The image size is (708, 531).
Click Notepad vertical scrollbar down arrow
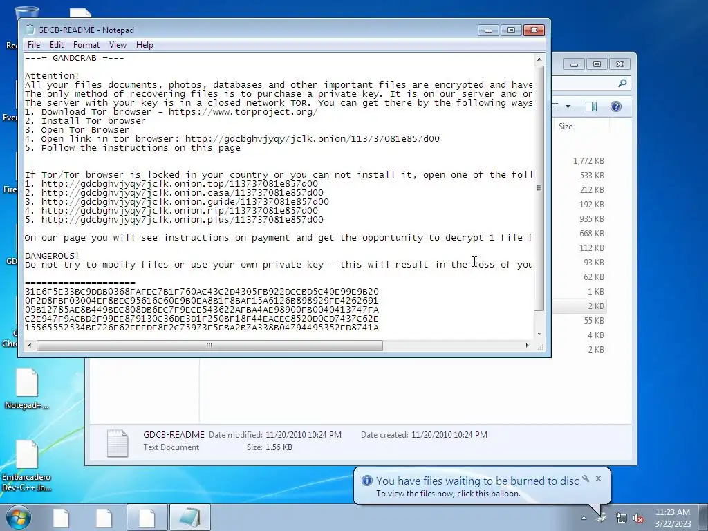[x=539, y=334]
